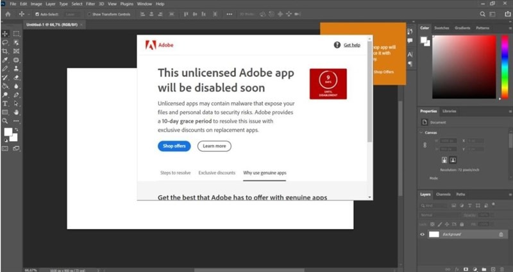Click the Get help link
This screenshot has width=513, height=272.
coord(352,45)
